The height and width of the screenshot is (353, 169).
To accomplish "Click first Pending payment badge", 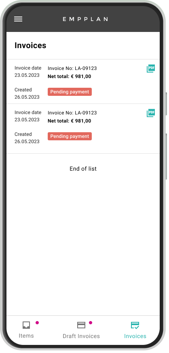I will click(x=70, y=92).
